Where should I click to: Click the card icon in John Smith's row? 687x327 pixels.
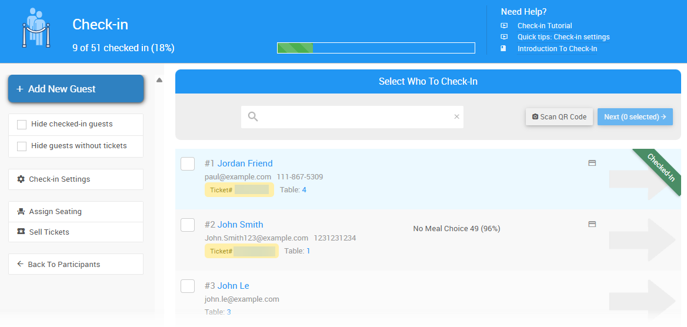(592, 224)
